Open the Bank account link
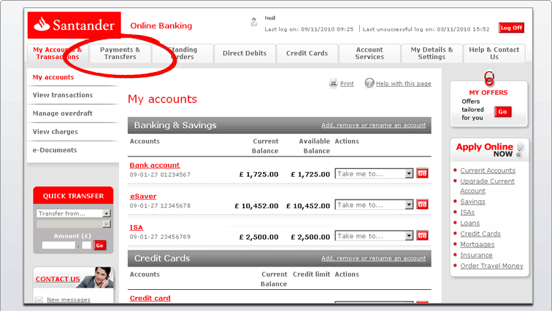Screen dimensions: 552x311 pos(155,165)
